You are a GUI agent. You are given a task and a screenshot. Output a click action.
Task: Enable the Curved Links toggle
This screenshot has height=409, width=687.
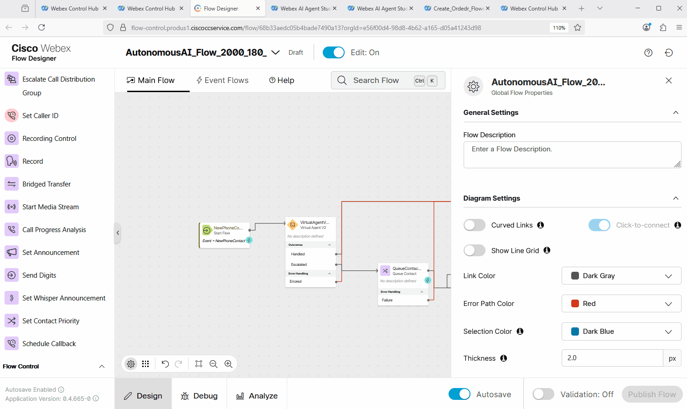click(475, 225)
